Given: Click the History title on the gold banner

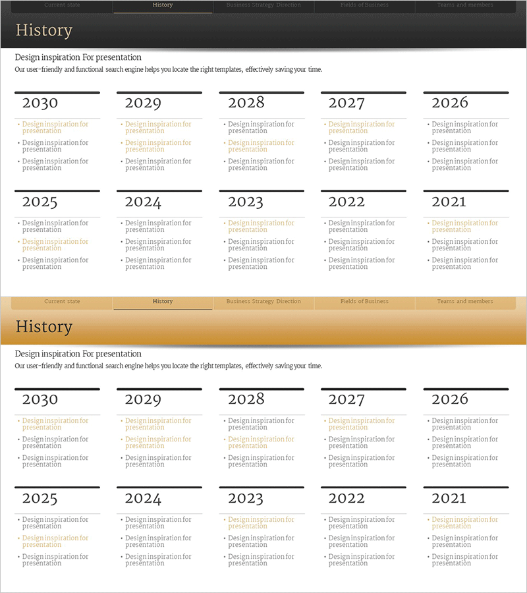Looking at the screenshot, I should pos(44,327).
